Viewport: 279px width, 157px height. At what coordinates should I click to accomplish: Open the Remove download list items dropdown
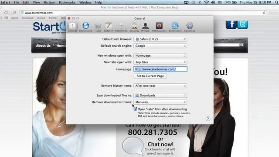(160, 102)
